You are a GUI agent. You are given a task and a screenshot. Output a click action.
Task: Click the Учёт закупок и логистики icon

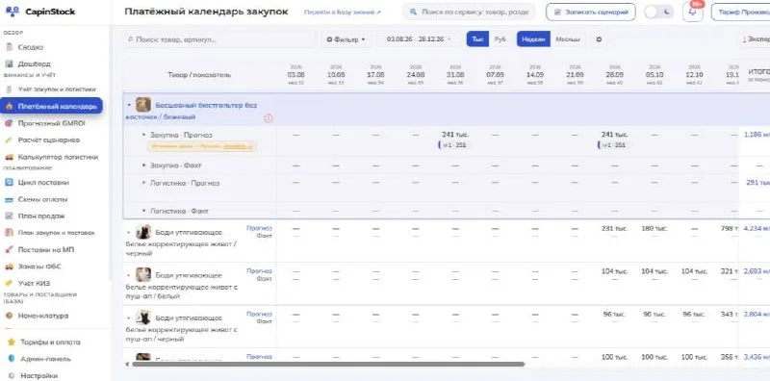(x=9, y=89)
